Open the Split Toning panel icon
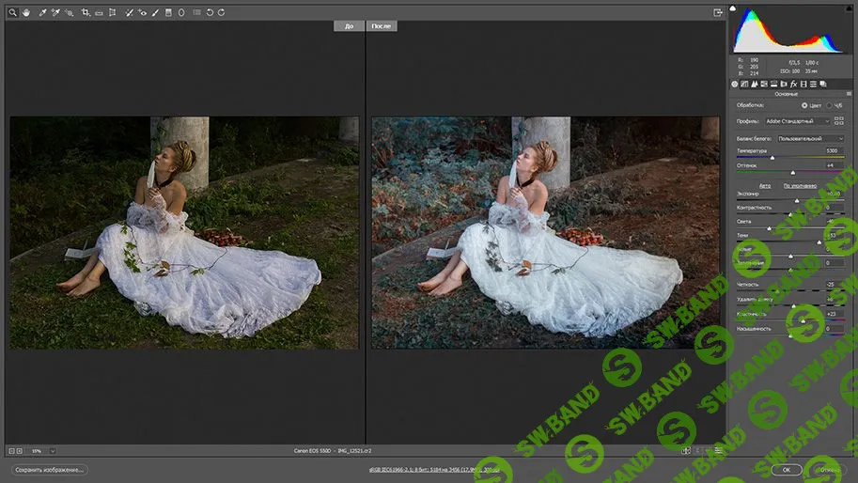The image size is (858, 483). point(773,84)
